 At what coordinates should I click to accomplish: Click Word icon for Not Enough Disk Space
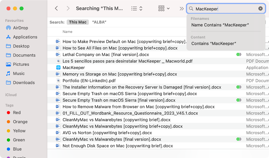pyautogui.click(x=58, y=146)
